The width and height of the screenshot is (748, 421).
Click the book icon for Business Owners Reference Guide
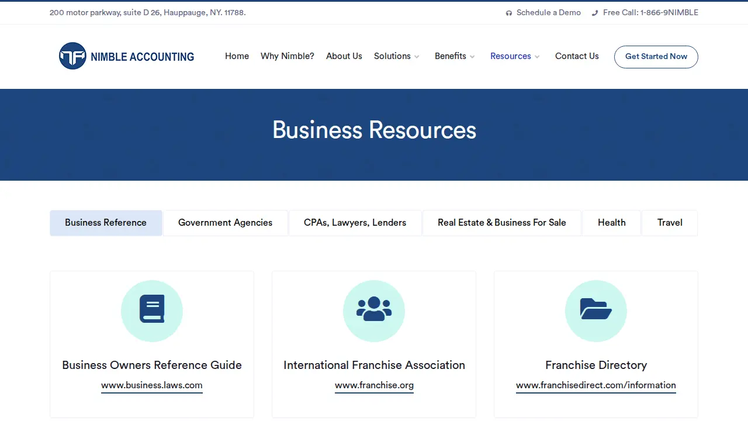152,309
